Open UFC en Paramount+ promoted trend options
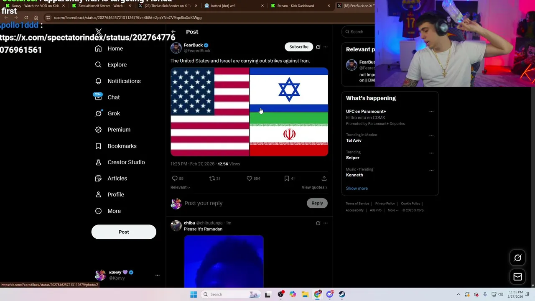Image resolution: width=535 pixels, height=301 pixels. pos(431,112)
